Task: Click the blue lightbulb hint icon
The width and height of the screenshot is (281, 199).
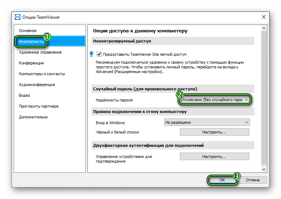Action: pos(91,54)
